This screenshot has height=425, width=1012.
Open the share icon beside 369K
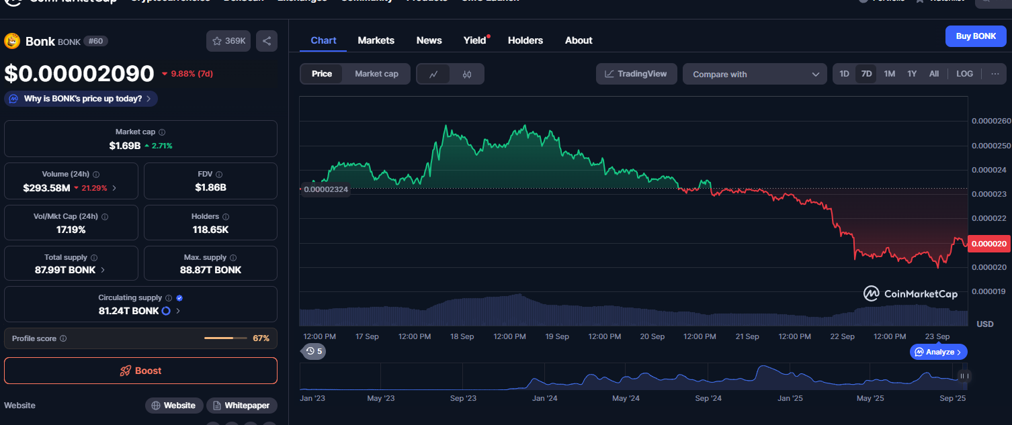267,41
